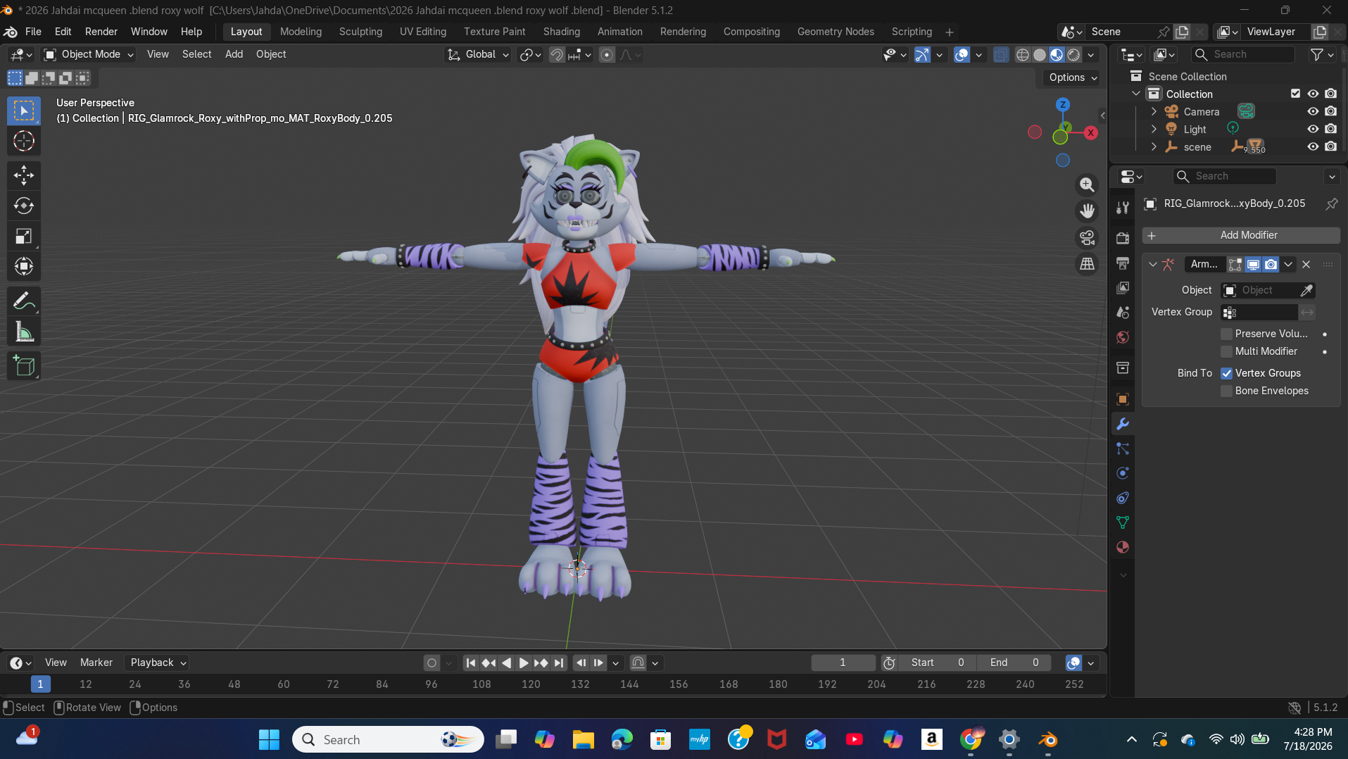This screenshot has width=1348, height=759.
Task: Choose the Move tool
Action: point(24,175)
